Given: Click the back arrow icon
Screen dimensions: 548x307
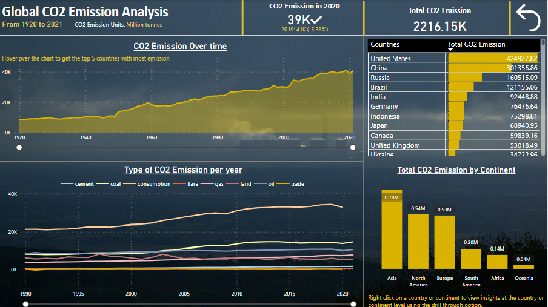Looking at the screenshot, I should [x=527, y=18].
